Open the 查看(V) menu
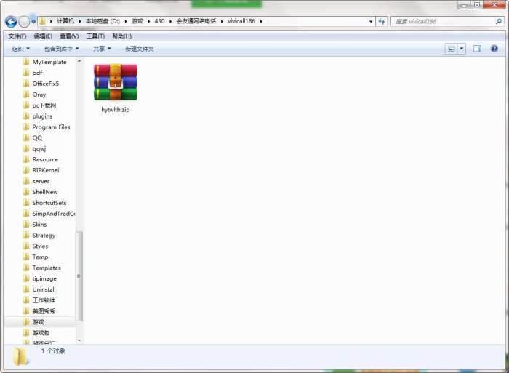Image resolution: width=509 pixels, height=373 pixels. [x=69, y=36]
